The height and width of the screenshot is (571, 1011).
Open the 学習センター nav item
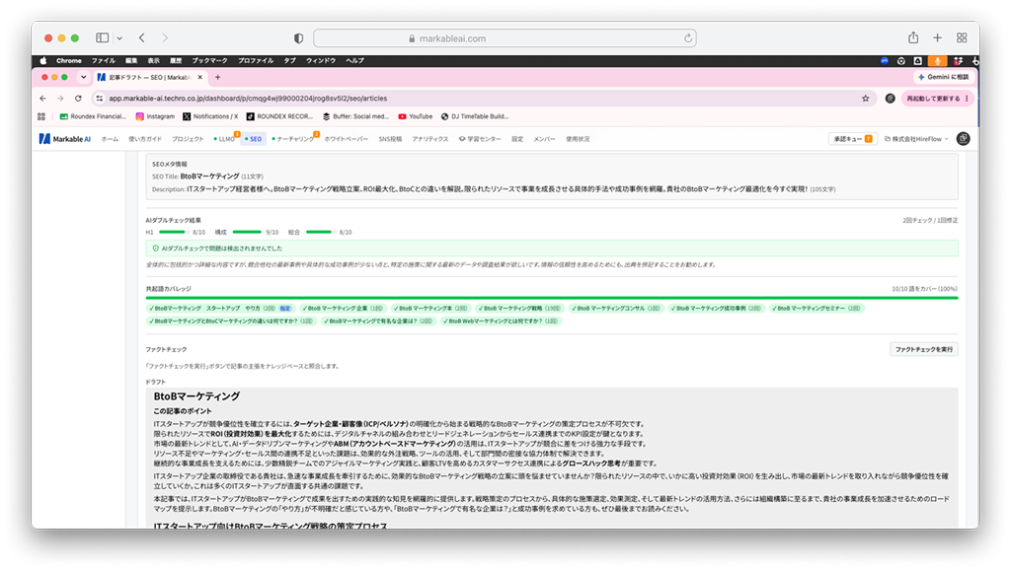click(480, 139)
